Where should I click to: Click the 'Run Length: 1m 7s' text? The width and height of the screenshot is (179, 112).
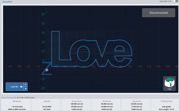[x=167, y=109]
